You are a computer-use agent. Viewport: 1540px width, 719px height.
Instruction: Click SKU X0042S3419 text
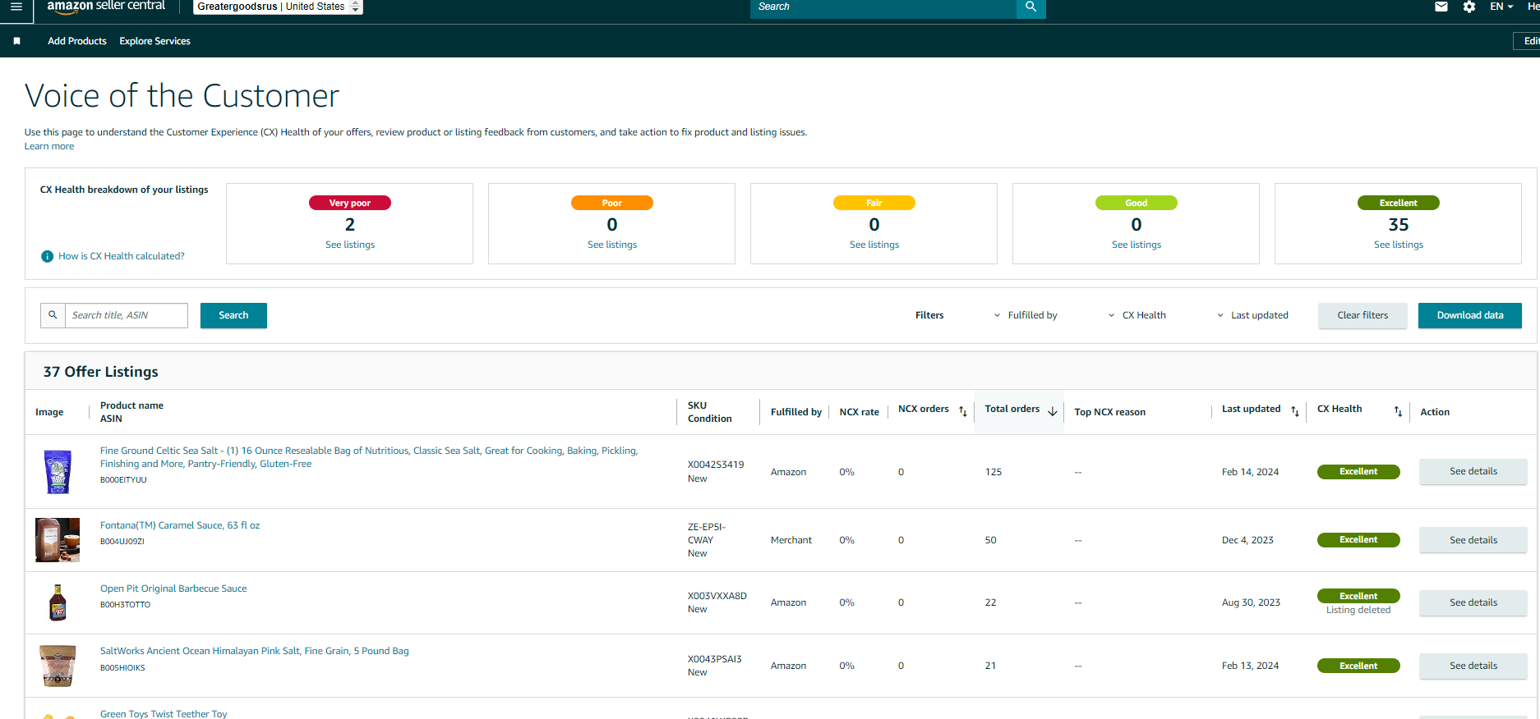716,465
